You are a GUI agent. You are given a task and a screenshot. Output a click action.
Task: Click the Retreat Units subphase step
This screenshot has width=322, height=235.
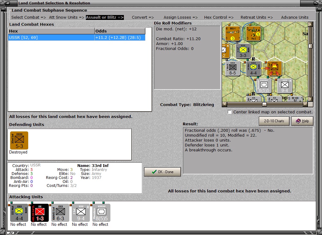tap(257, 17)
